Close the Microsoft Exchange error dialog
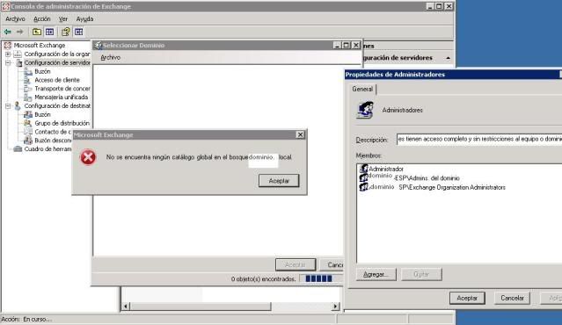562x325 pixels. pos(300,134)
